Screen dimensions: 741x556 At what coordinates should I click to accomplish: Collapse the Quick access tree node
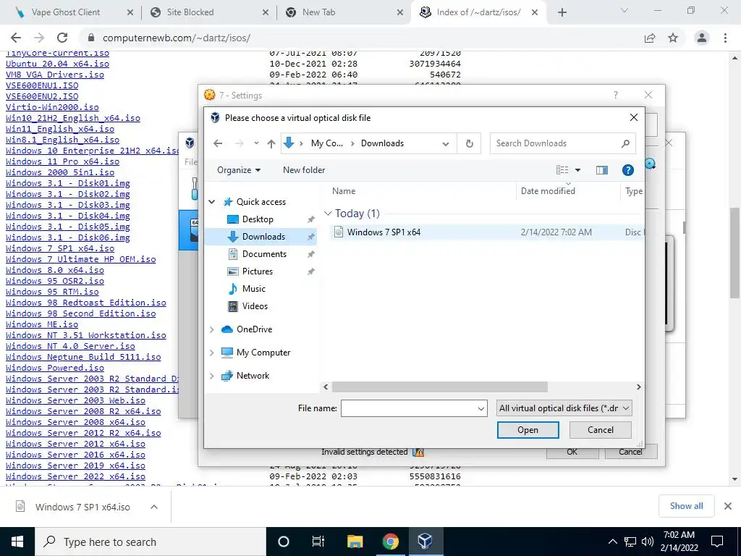212,202
